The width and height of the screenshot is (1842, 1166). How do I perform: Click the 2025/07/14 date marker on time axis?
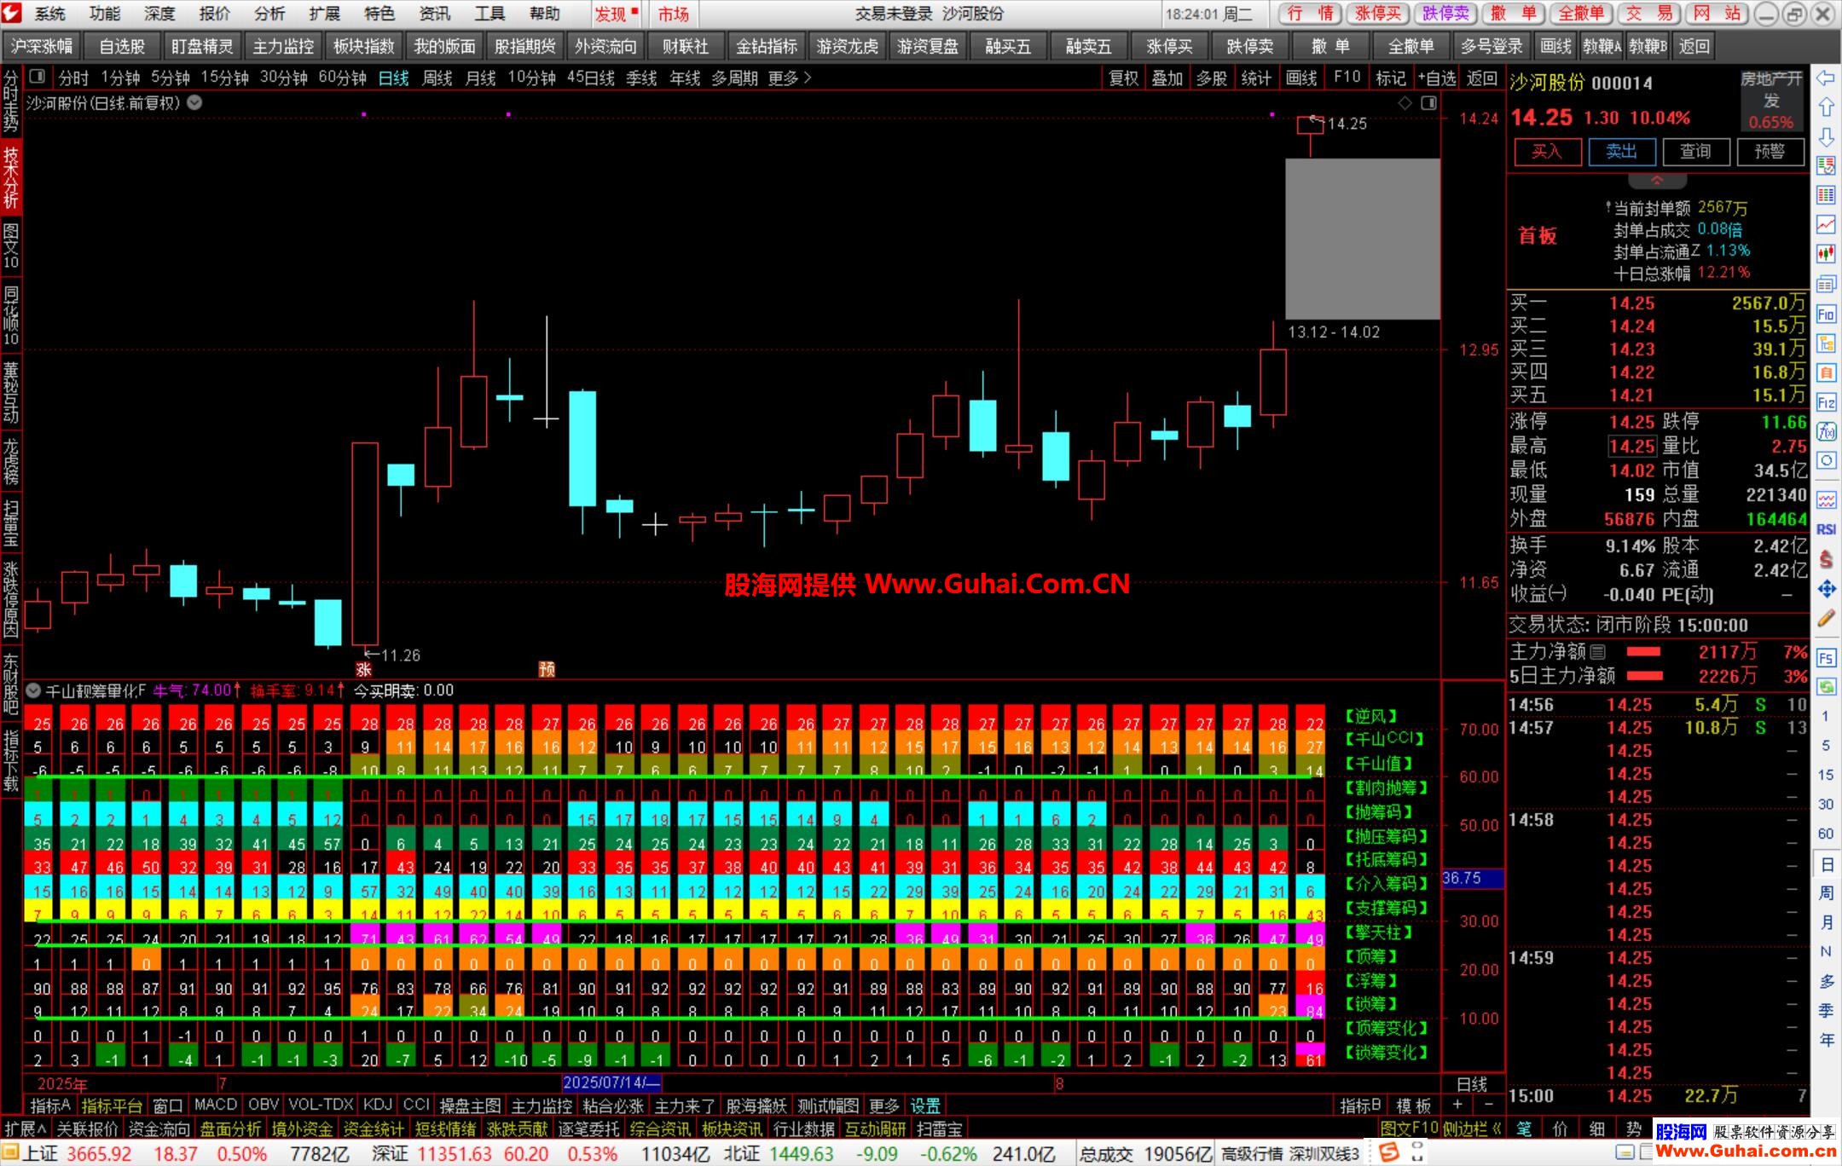pos(611,1082)
